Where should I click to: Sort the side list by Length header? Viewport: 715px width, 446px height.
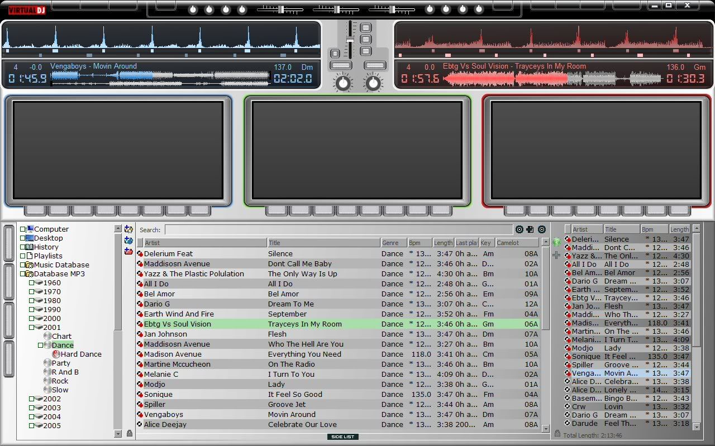[x=680, y=229]
